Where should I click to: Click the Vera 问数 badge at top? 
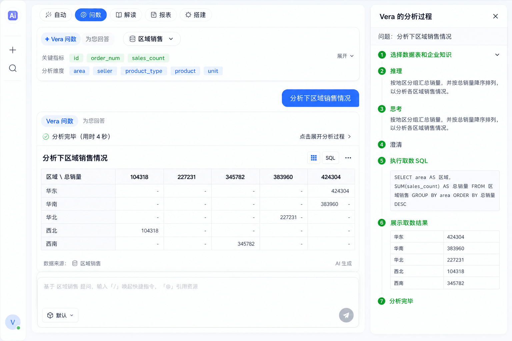click(x=61, y=39)
